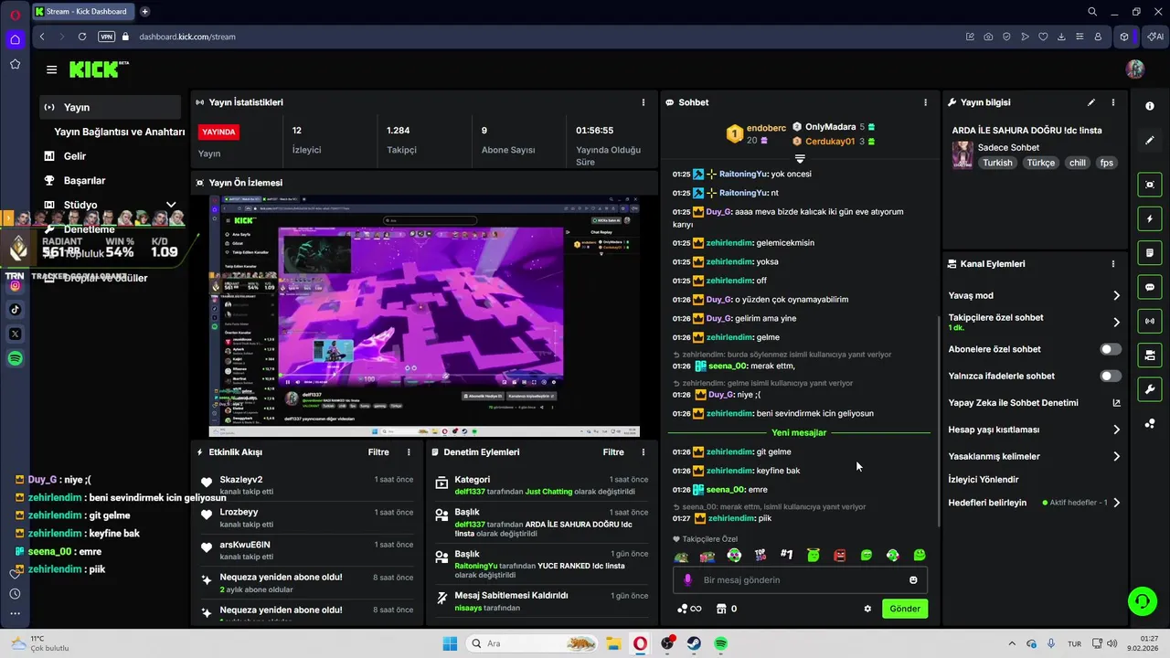The image size is (1170, 658).
Task: Jump to Yeni mesajlar divider
Action: [x=799, y=432]
